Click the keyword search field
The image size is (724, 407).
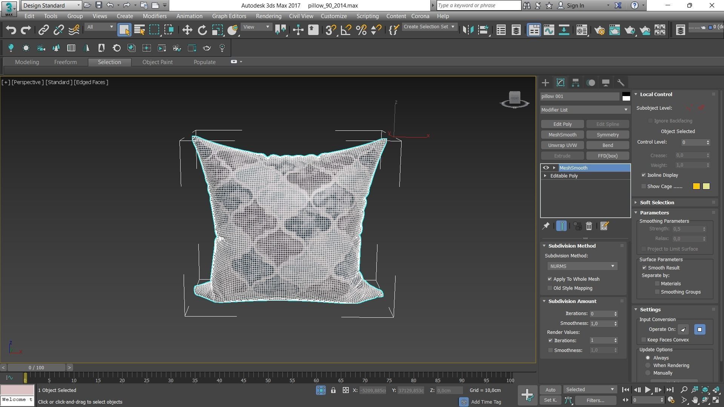pos(479,5)
